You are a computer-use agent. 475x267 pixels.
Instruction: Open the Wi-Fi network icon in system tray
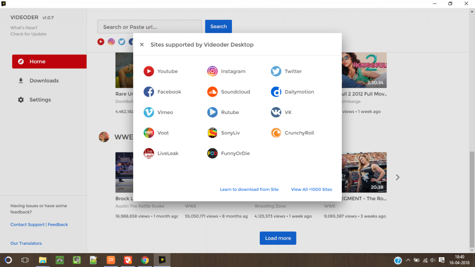(425, 260)
